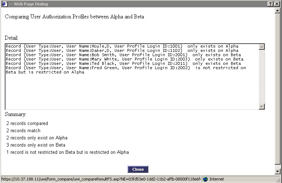Click the 'Comparing User Authorization Profiles' heading
282x183 pixels.
tap(74, 17)
